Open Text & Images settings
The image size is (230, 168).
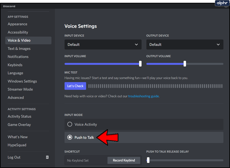tap(19, 49)
